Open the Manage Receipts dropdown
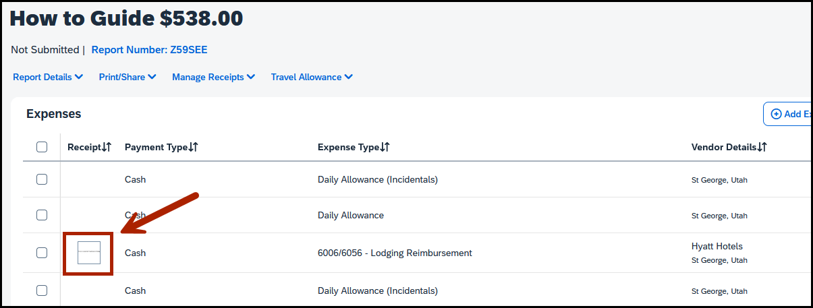Screen dimensions: 813x308 [213, 77]
